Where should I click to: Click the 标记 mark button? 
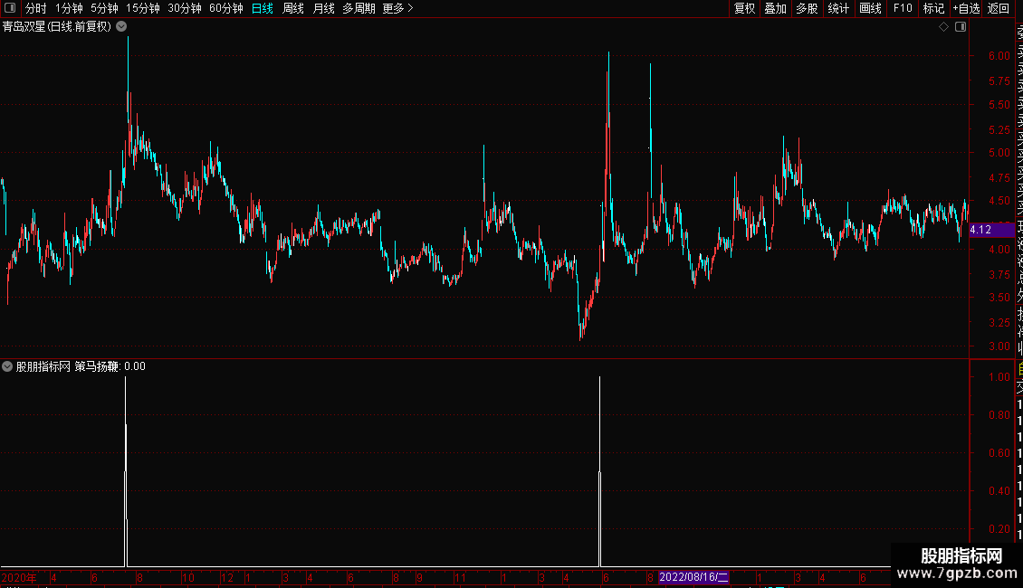coord(933,8)
